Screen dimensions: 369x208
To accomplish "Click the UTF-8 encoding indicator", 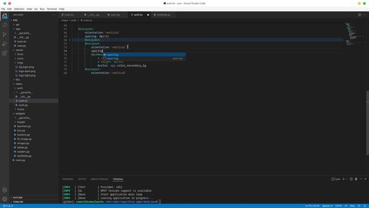I will pyautogui.click(x=338, y=206).
